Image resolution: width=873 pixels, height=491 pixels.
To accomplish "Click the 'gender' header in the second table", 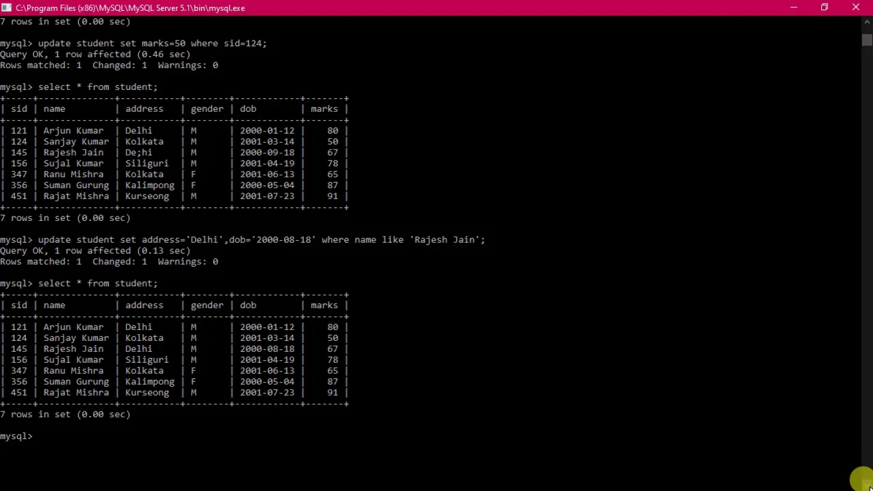I will coord(207,306).
